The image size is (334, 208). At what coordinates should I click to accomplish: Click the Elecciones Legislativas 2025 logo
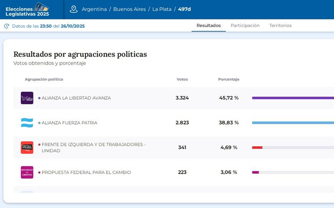click(x=27, y=9)
